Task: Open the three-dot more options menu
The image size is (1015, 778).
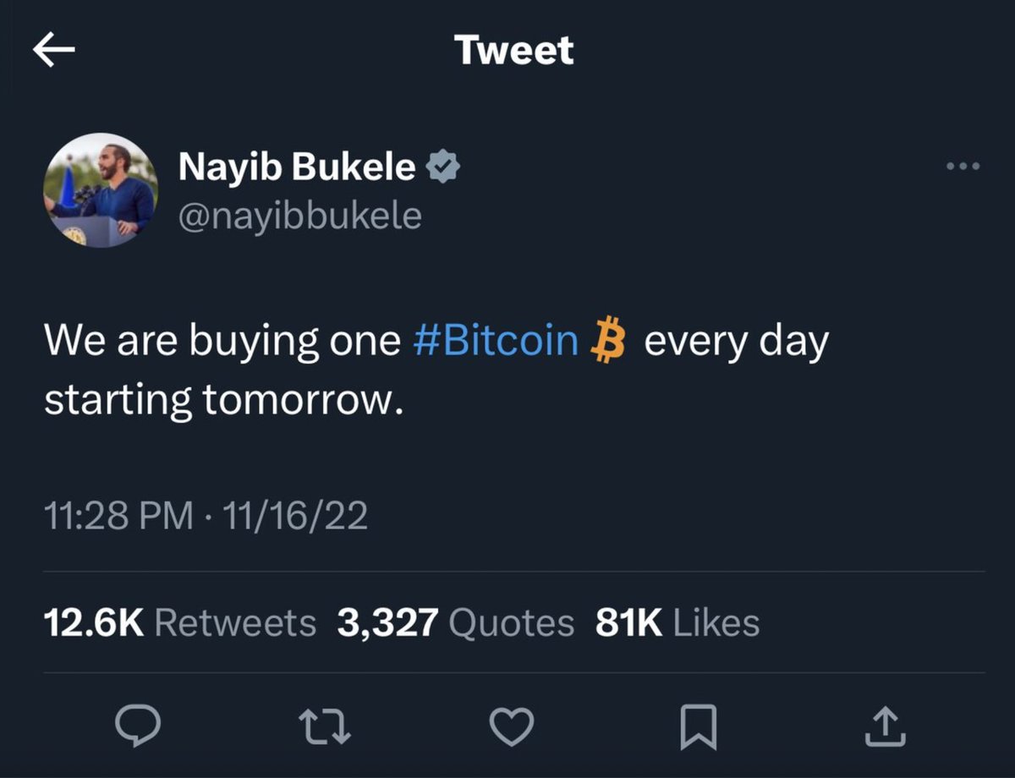Action: [x=963, y=166]
